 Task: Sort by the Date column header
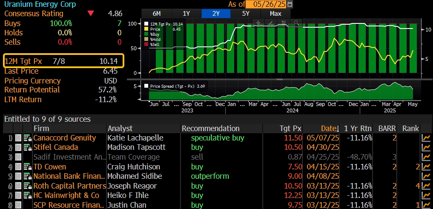[x=327, y=128]
